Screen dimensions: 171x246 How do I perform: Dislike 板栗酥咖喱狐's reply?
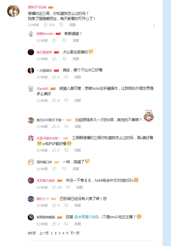click(66, 224)
